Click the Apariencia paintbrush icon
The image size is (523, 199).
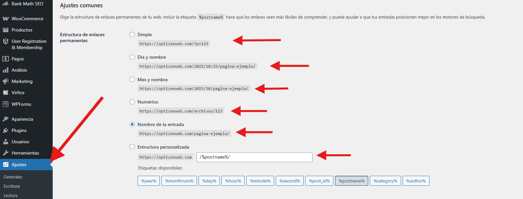pyautogui.click(x=6, y=119)
